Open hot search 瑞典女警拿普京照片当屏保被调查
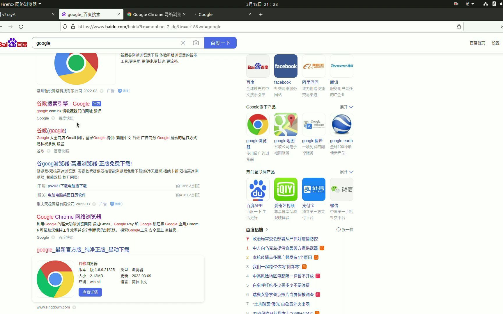This screenshot has height=314, width=503. 283,295
